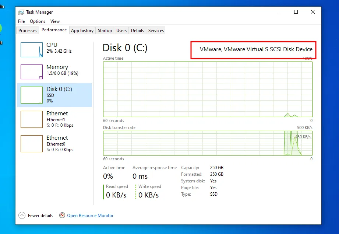Switch to the Users tab

tap(121, 31)
